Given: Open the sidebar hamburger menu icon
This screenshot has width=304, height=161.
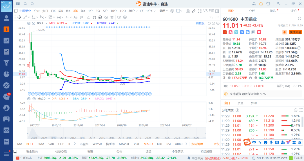Looking at the screenshot, I should click(6, 154).
